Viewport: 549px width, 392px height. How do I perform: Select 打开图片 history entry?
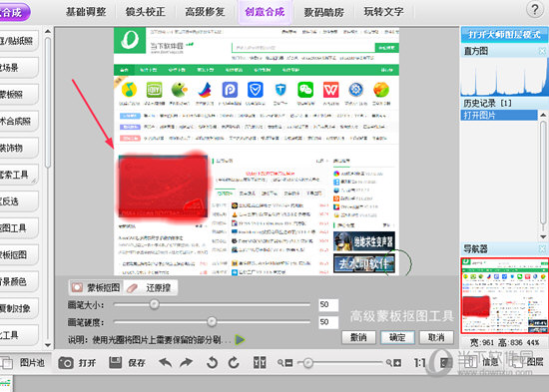499,115
